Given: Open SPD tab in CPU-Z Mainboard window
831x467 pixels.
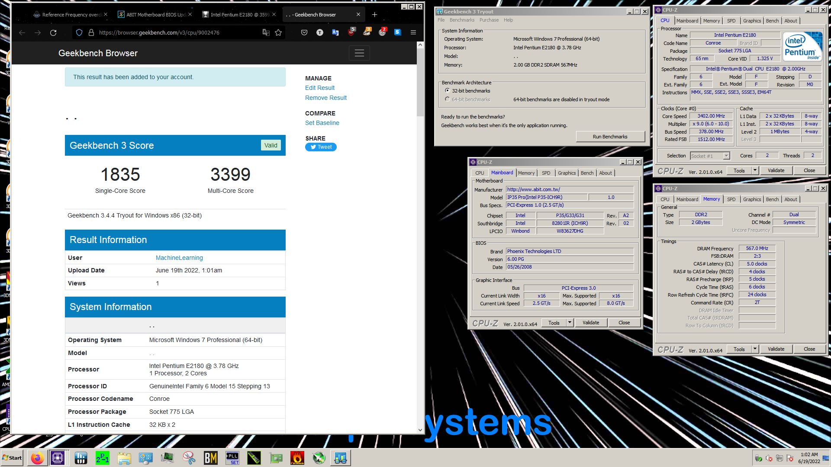Looking at the screenshot, I should pyautogui.click(x=546, y=173).
